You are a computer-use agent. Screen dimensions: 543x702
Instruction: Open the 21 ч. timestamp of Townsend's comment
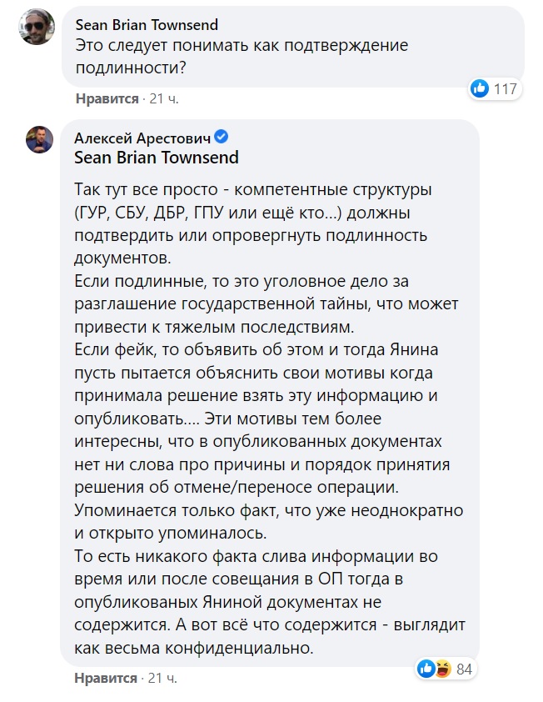[164, 98]
